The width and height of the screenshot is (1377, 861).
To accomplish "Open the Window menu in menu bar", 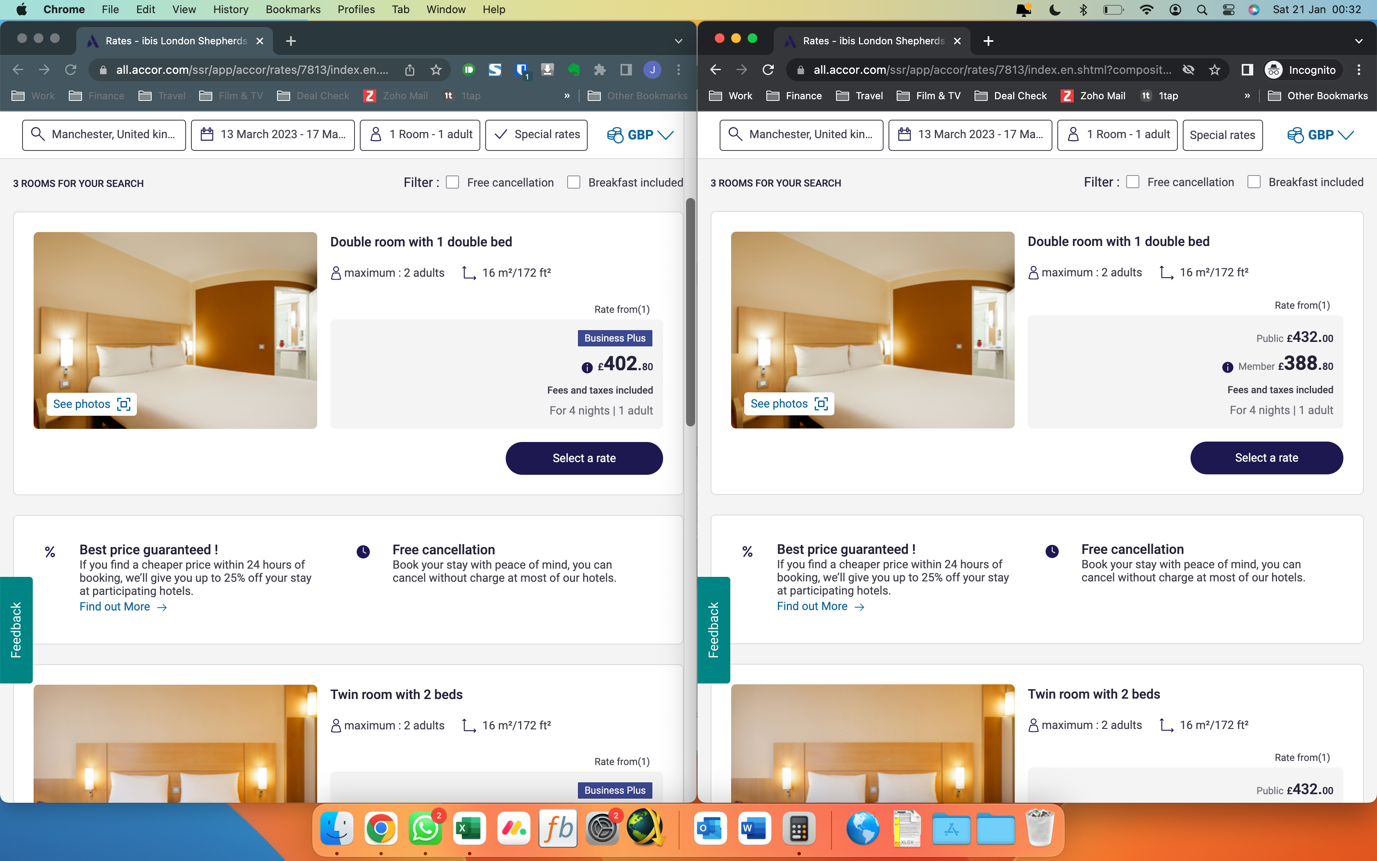I will [x=445, y=10].
